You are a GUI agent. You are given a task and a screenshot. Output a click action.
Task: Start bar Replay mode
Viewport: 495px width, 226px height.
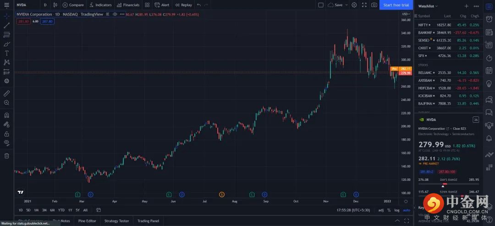(183, 5)
